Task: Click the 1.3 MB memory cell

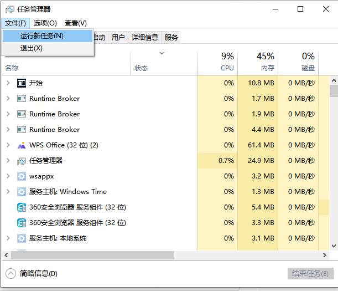Action: (258, 192)
